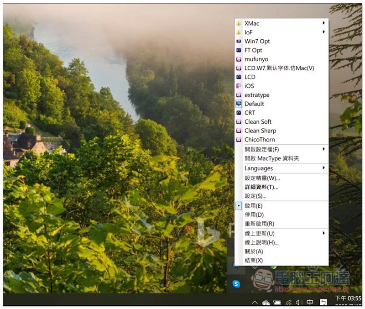Launch 設定精靈(W)... setup wizard
This screenshot has width=365, height=309.
click(282, 178)
